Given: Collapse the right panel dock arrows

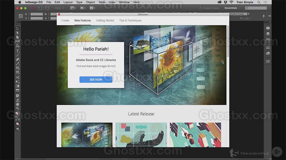Looking at the screenshot, I should click(270, 22).
